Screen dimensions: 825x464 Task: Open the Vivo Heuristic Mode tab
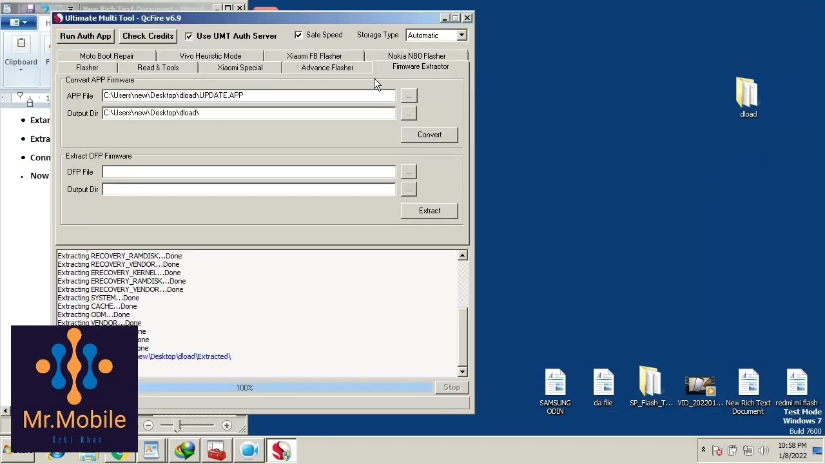coord(210,56)
